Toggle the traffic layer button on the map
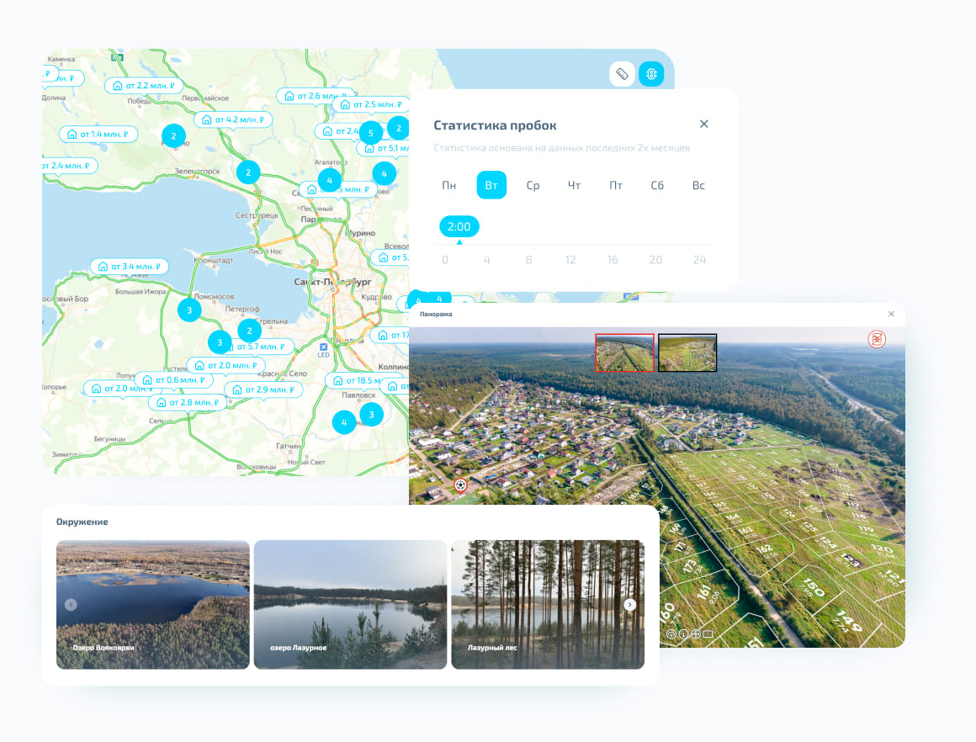 click(x=651, y=74)
